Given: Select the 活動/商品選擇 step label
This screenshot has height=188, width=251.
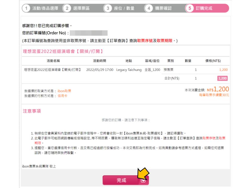Looking at the screenshot, I should [45, 8].
